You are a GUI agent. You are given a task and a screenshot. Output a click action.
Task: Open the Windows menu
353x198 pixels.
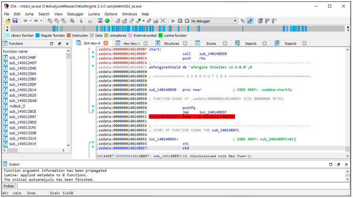point(129,14)
